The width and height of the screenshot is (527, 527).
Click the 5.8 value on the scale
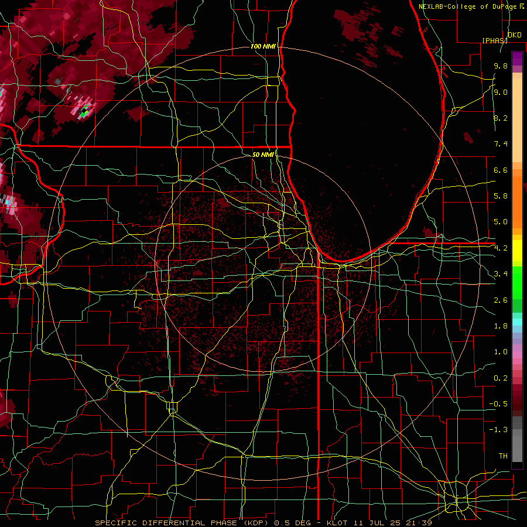click(x=501, y=196)
